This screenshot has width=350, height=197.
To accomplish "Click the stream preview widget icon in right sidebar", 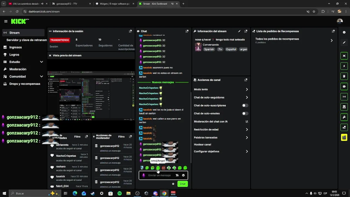I will click(344, 56).
